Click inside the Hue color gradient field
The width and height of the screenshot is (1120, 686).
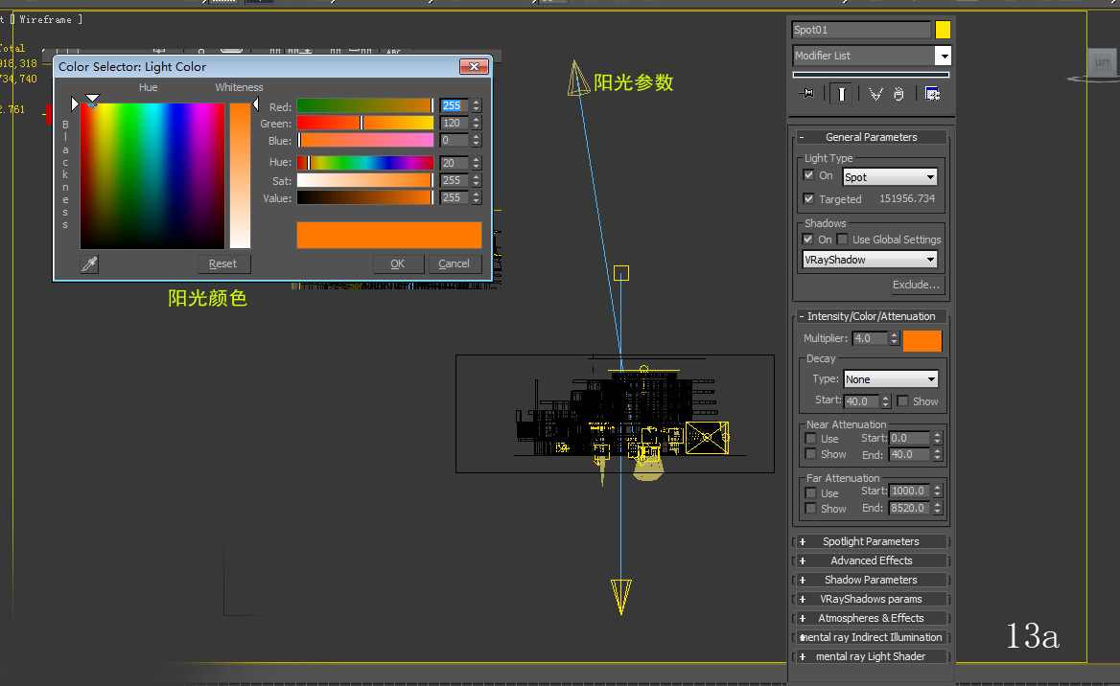coord(152,175)
